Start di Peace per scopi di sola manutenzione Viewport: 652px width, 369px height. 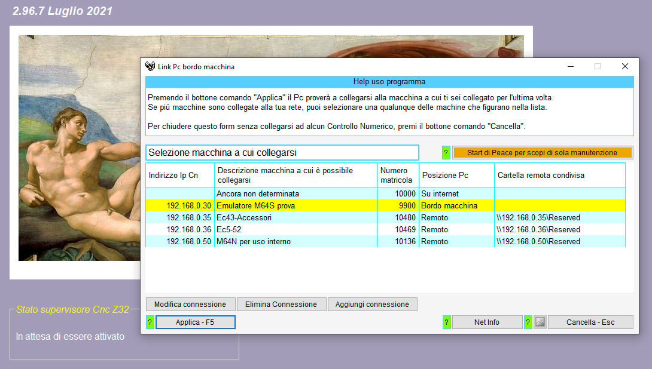[542, 153]
